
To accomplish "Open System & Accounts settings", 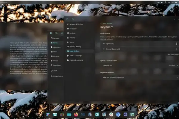I will [80, 60].
